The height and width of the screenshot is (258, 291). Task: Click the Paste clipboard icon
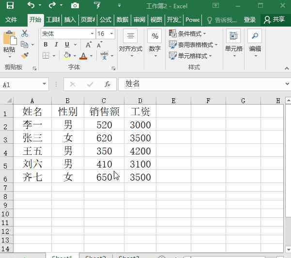click(10, 38)
